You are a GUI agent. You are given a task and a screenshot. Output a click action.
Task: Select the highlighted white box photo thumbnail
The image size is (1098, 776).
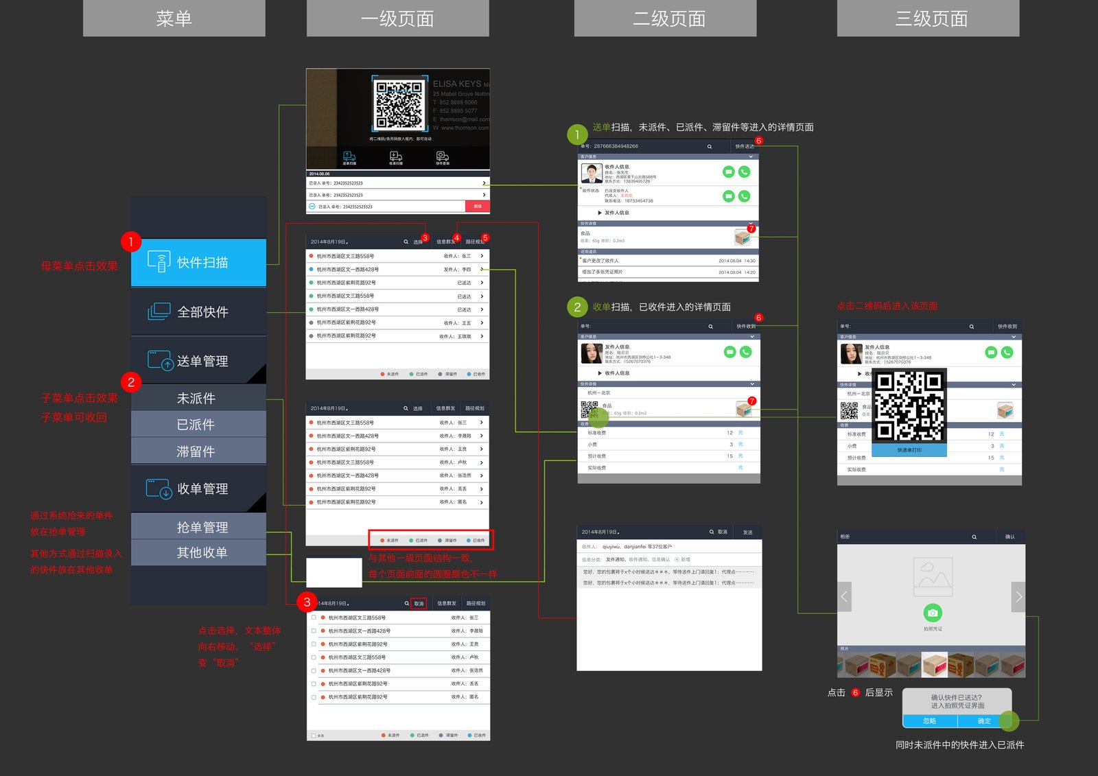click(934, 665)
